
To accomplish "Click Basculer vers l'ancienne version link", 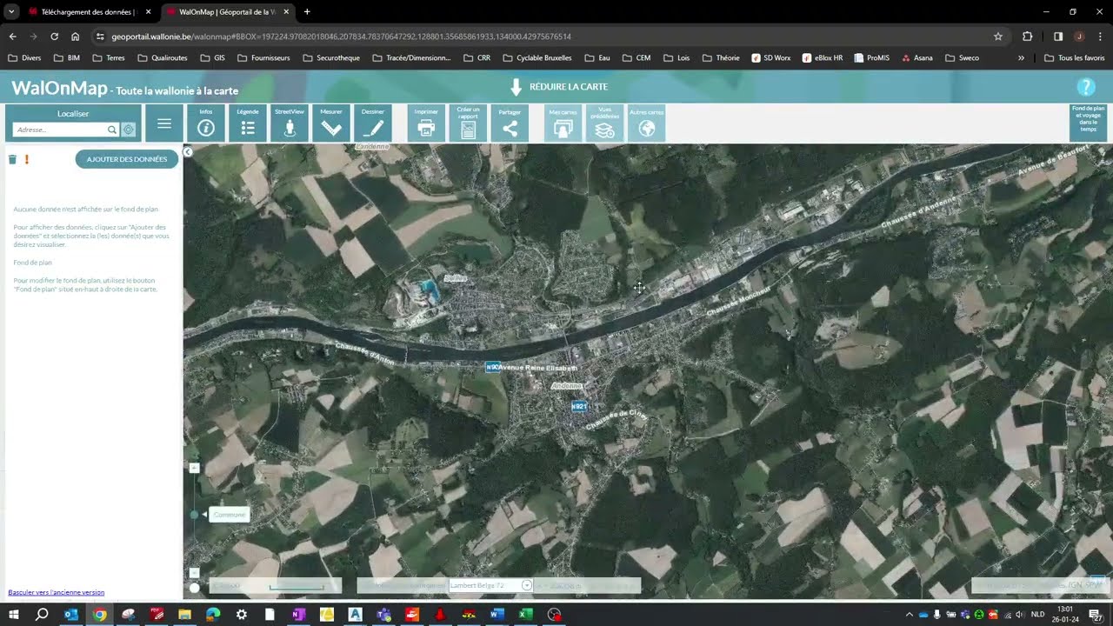I will pos(57,592).
